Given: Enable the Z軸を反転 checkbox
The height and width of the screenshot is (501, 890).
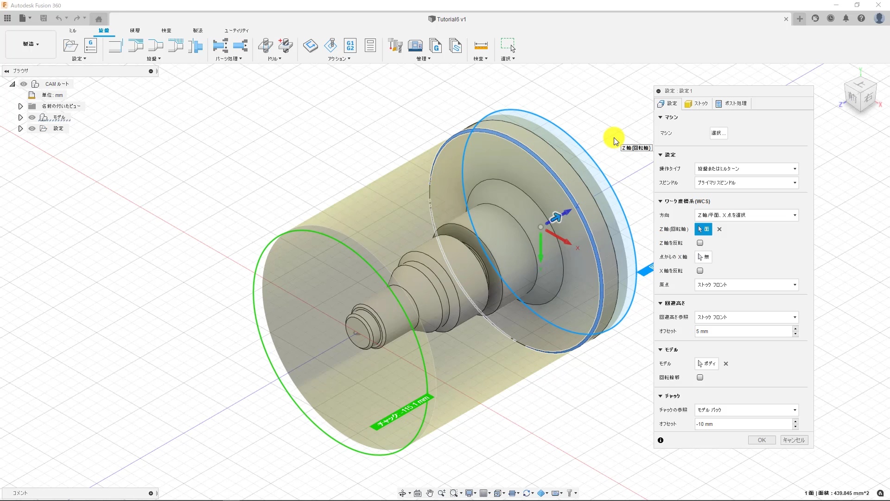Looking at the screenshot, I should coord(700,243).
